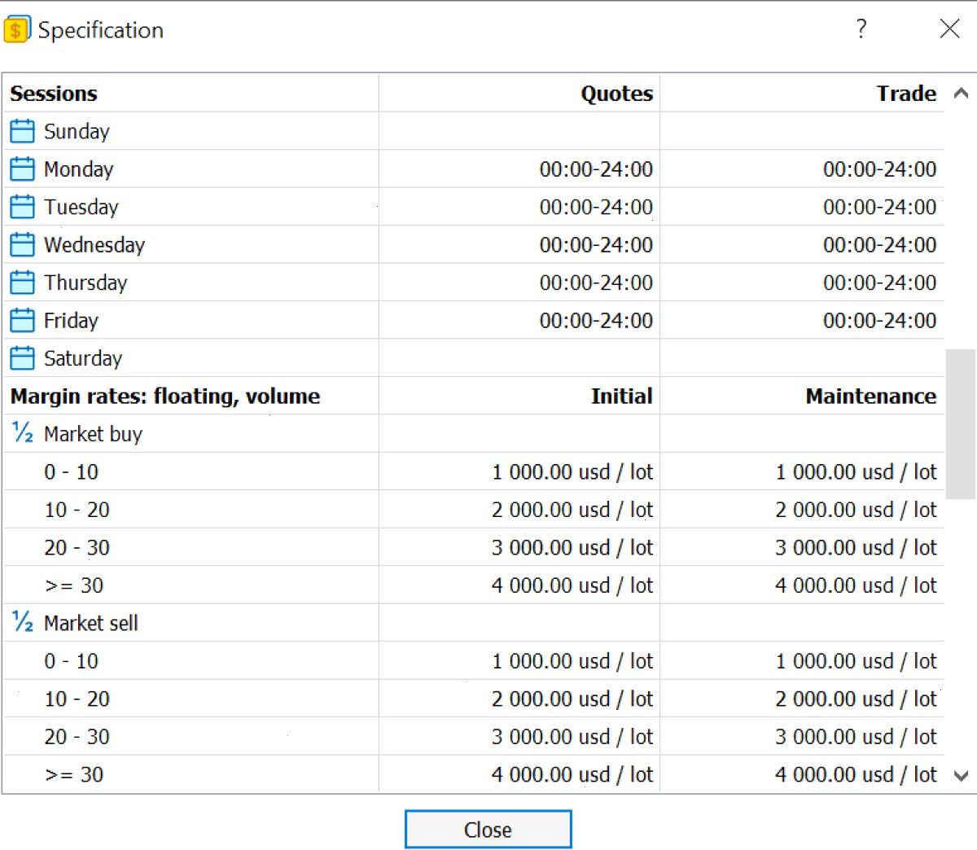Image resolution: width=977 pixels, height=850 pixels.
Task: Select the Market sell row label
Action: point(91,623)
